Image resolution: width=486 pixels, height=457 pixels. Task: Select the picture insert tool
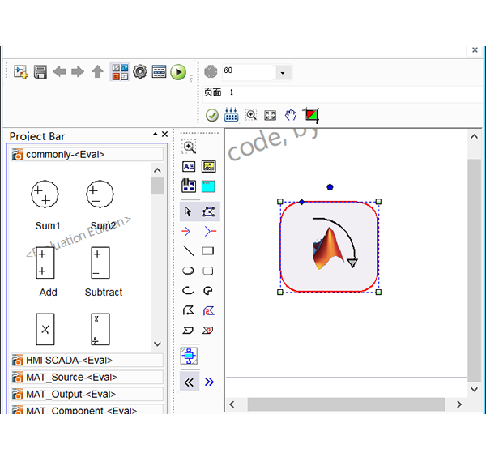click(x=209, y=166)
